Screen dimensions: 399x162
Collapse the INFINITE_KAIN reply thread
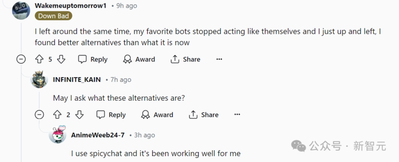39,115
